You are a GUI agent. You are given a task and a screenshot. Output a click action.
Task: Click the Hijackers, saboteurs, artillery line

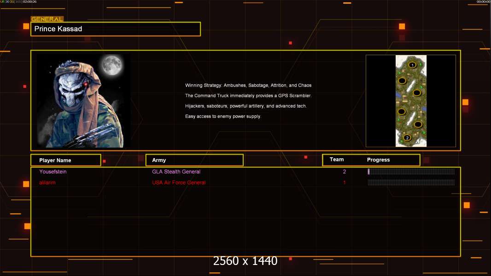click(246, 106)
